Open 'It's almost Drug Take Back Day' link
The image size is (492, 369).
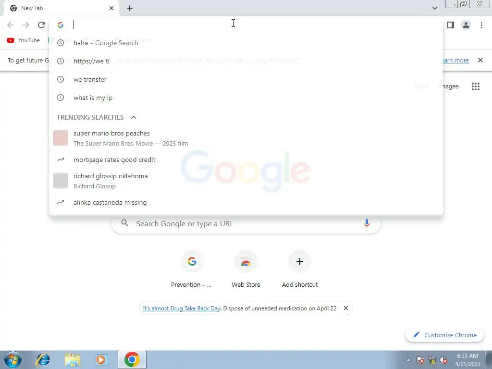[x=181, y=308]
